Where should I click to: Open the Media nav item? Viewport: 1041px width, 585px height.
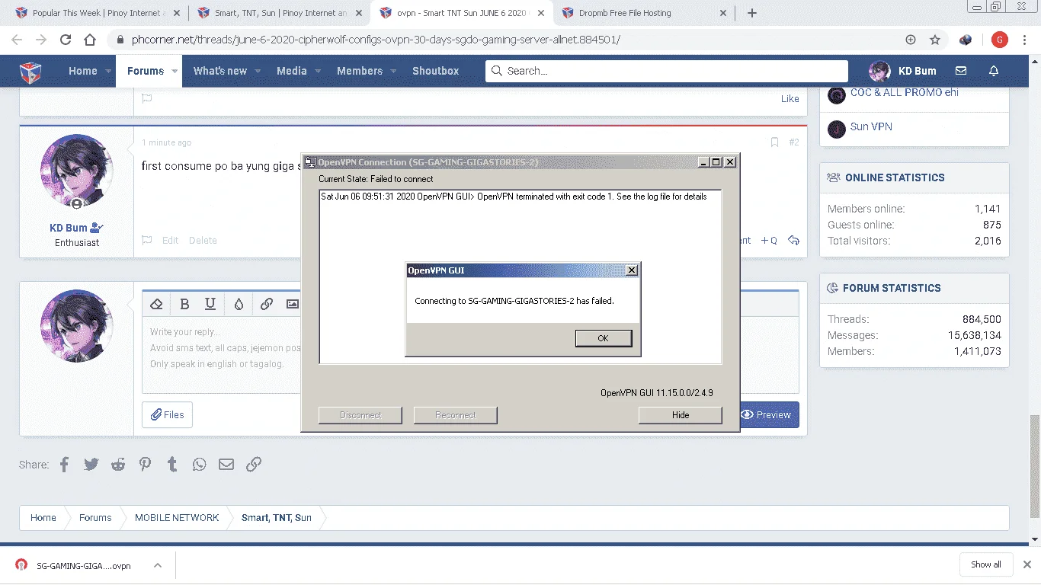click(x=292, y=71)
